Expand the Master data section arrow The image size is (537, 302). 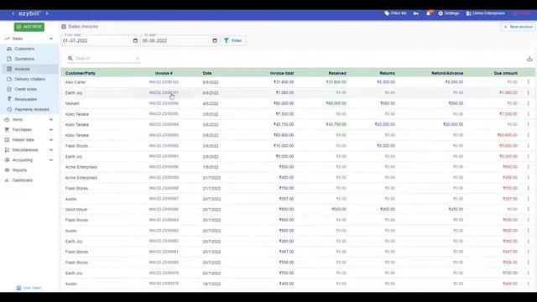click(x=51, y=140)
